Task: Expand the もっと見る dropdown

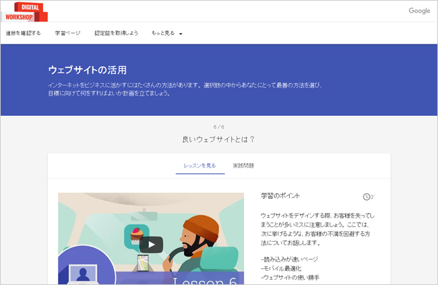Action: [x=166, y=33]
